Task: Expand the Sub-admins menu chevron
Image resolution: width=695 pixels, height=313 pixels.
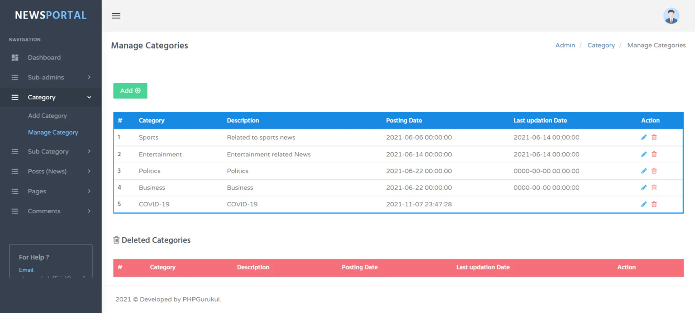Action: pos(89,77)
